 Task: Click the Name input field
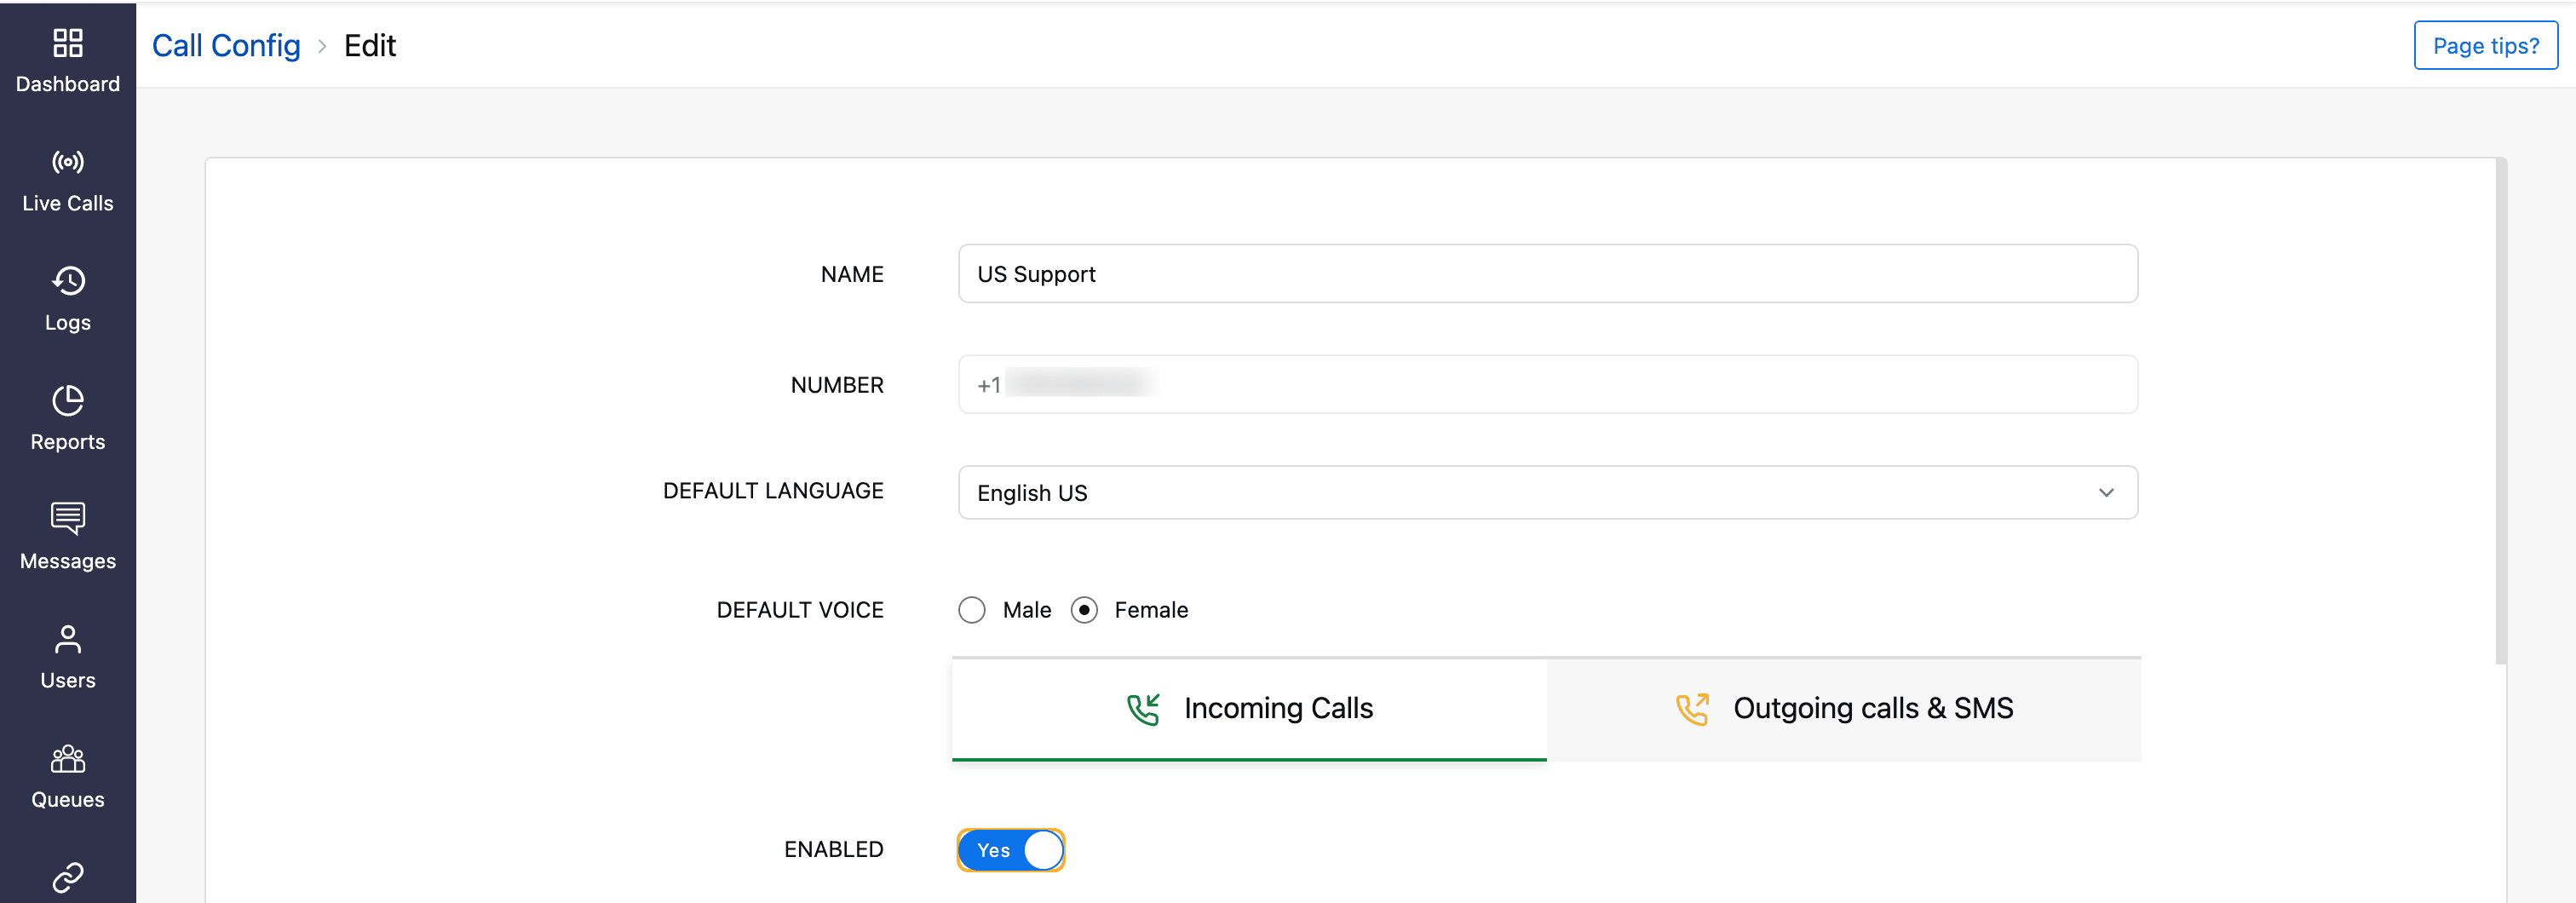point(1546,274)
